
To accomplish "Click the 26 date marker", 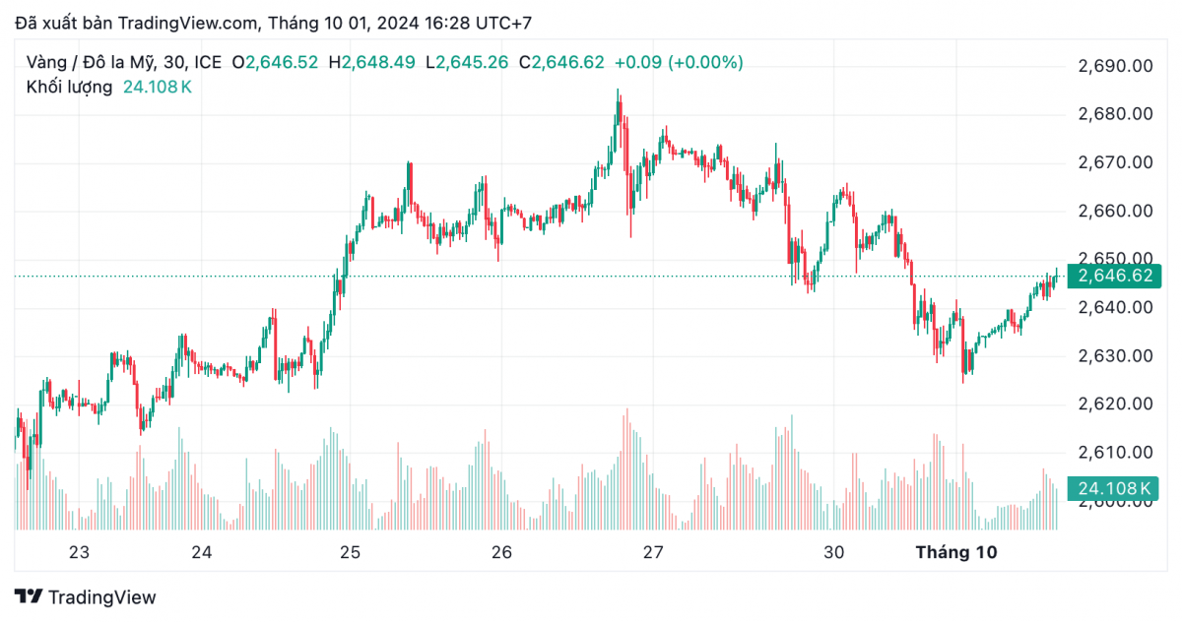I will 501,553.
